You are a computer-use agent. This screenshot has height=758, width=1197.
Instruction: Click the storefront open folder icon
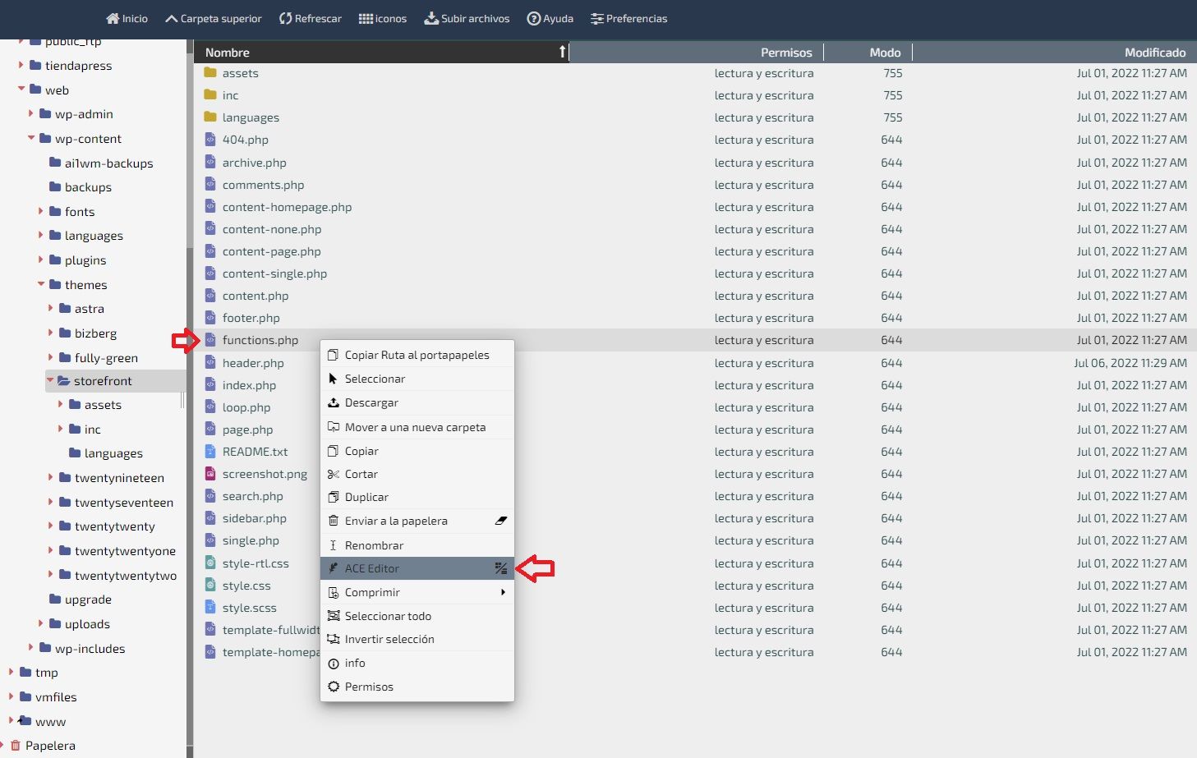point(63,380)
